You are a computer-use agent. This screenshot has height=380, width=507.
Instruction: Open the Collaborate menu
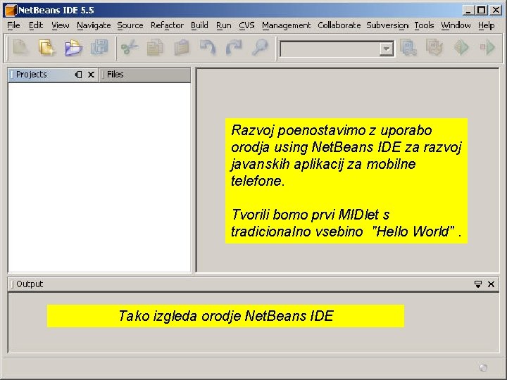[x=339, y=25]
